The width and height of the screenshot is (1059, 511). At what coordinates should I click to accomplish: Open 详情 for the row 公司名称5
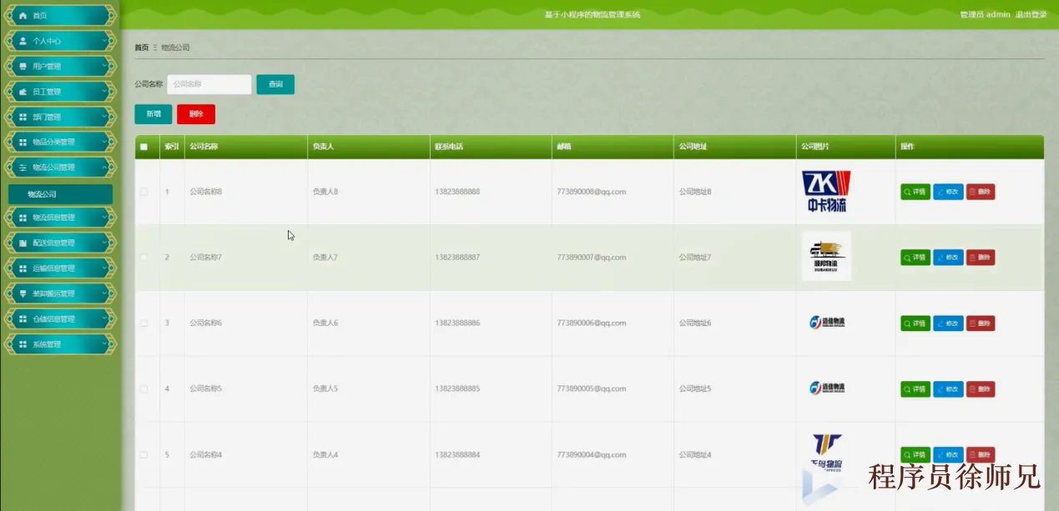pyautogui.click(x=915, y=389)
